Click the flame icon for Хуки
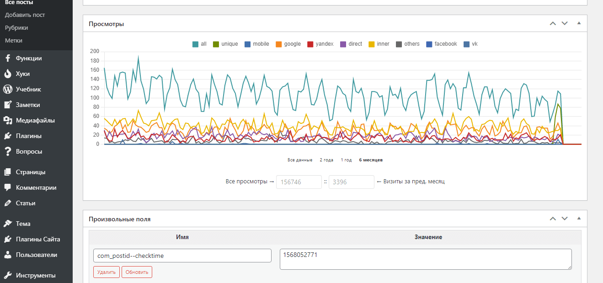This screenshot has height=283, width=603. pos(7,74)
